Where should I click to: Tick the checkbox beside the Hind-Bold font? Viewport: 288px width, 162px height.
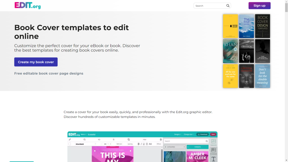pos(70,144)
